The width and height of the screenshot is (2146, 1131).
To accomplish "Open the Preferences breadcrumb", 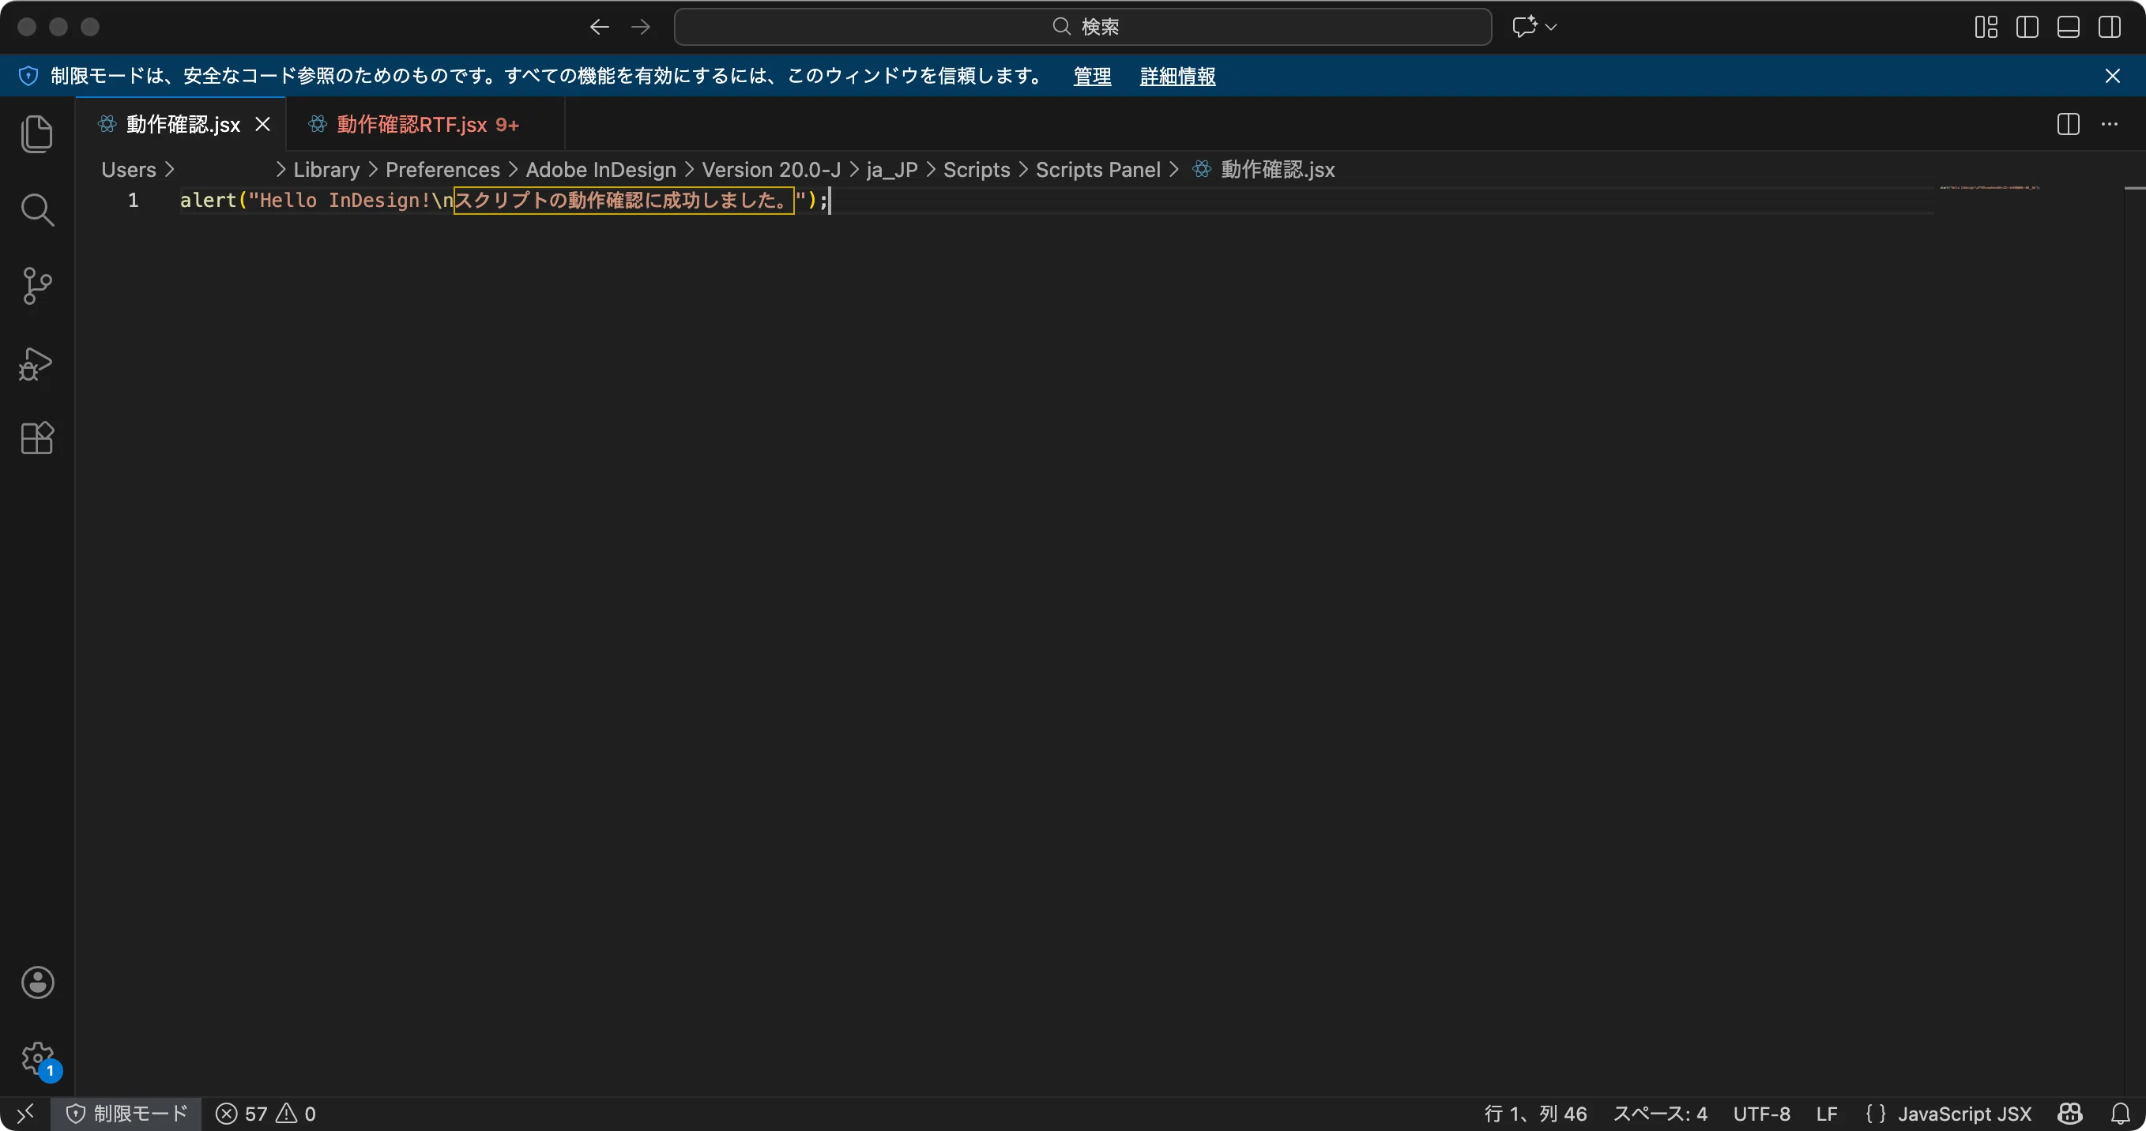I will [442, 170].
